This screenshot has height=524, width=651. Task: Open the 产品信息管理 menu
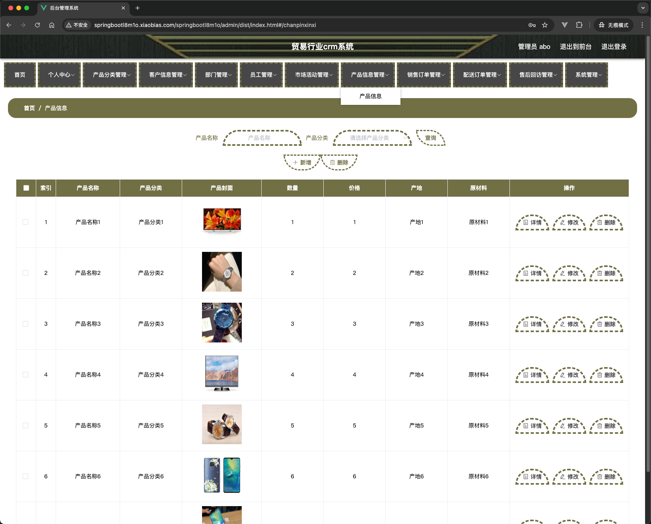pos(368,75)
